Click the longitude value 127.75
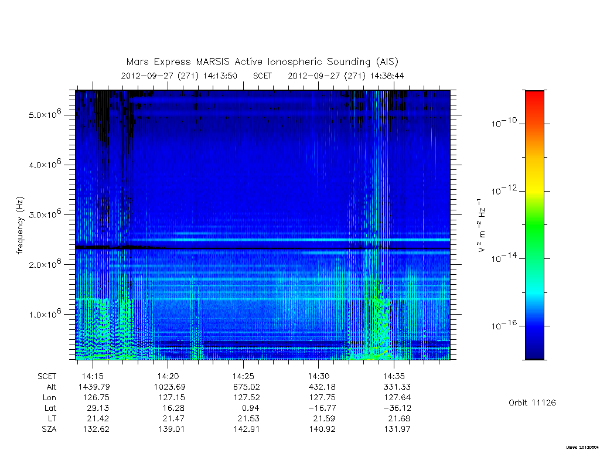Viewport: 600px width, 450px height. tap(322, 398)
